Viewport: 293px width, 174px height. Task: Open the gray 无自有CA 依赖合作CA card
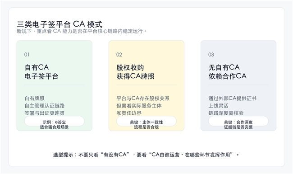click(238, 85)
